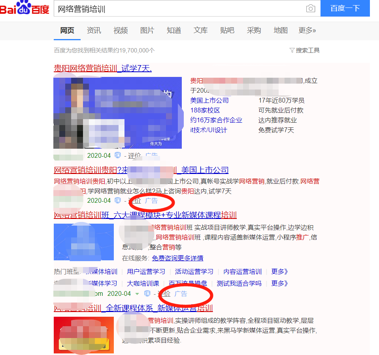Click the third result's blue thumbnail
The width and height of the screenshot is (379, 355).
84,242
